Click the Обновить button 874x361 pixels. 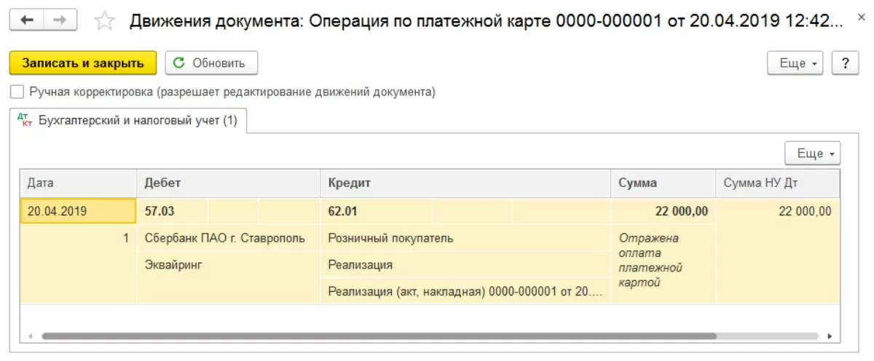pos(211,63)
